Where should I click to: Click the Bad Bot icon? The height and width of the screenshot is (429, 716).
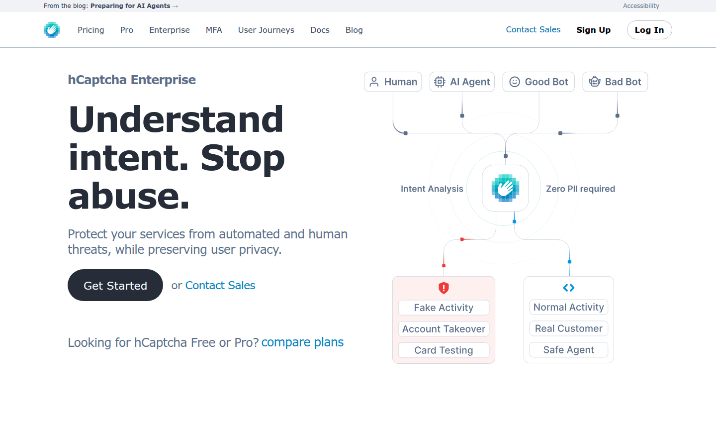click(594, 82)
